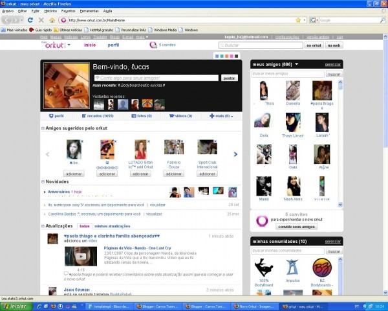Open the mais (8) dropdown menu
Viewport: 388px width, 311px height.
(221, 116)
